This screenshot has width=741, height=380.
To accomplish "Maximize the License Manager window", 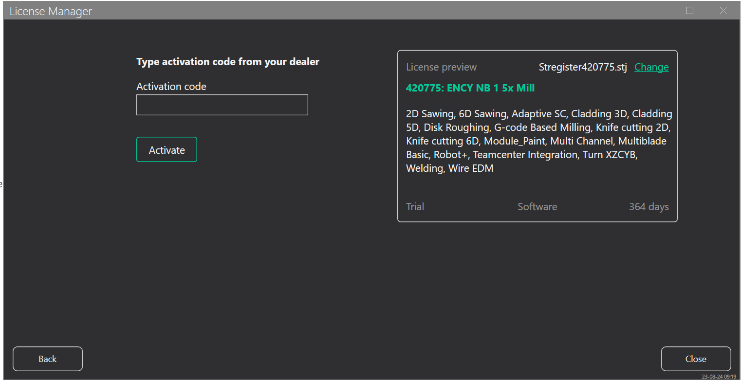I will point(689,11).
